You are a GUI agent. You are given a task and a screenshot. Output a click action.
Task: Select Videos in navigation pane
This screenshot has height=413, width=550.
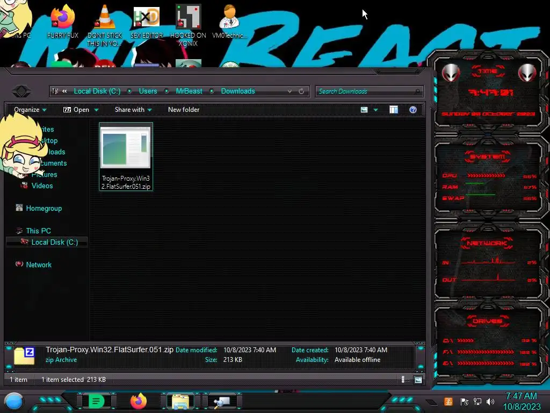(x=42, y=186)
